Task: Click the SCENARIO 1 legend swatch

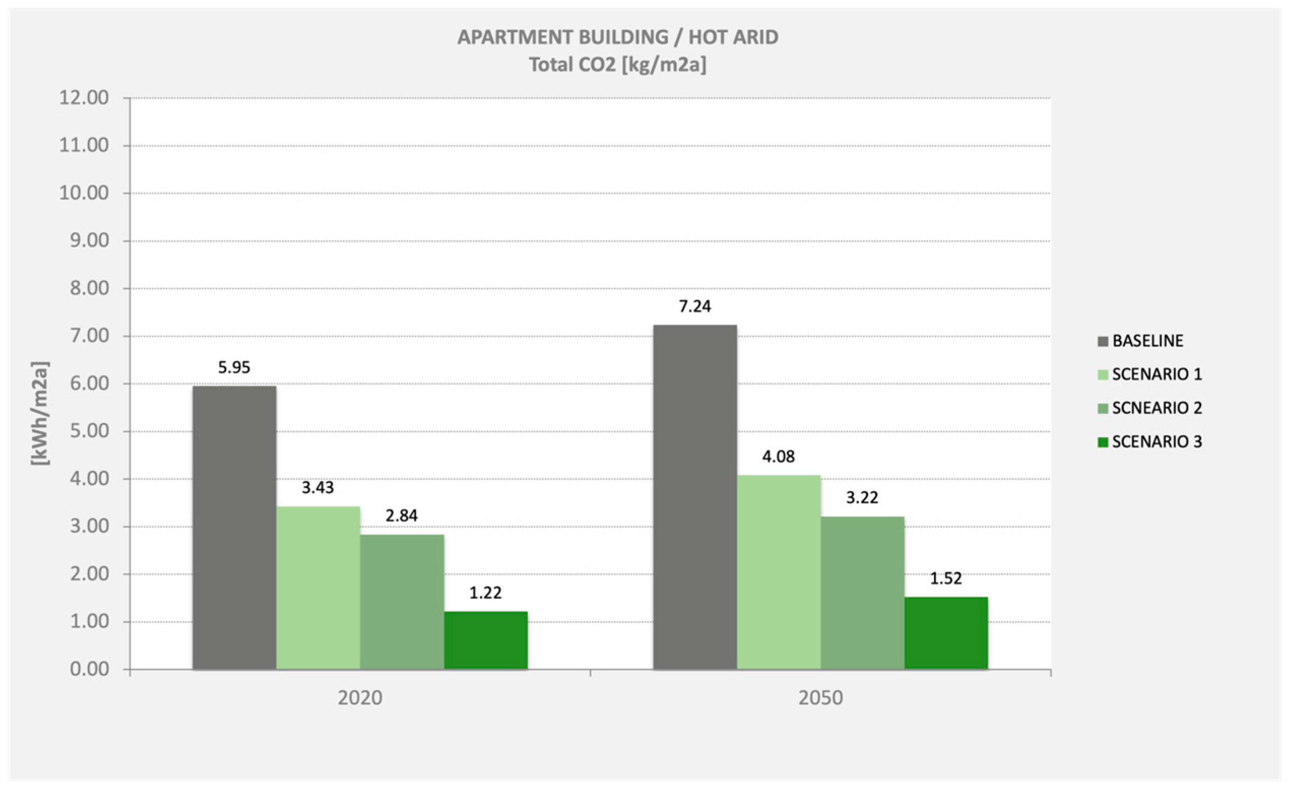Action: tap(1103, 375)
